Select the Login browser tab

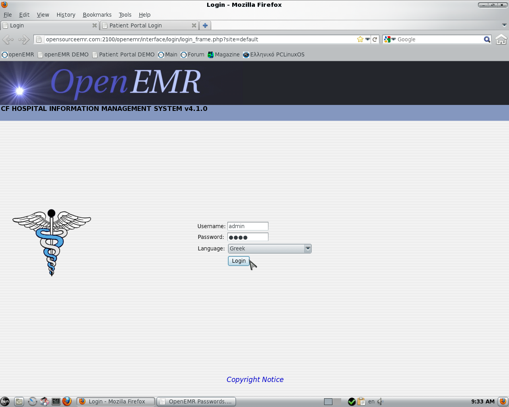[x=50, y=25]
